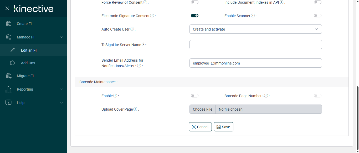
Task: Expand the Help menu chevron
Action: [61, 103]
